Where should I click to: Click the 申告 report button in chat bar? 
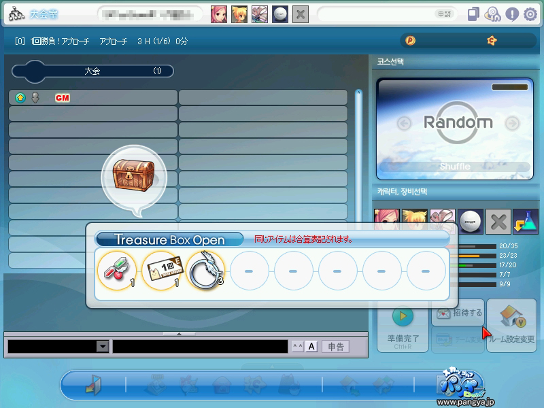click(x=336, y=346)
